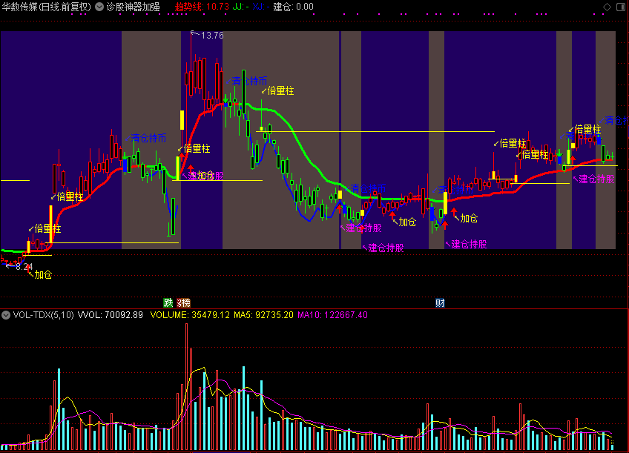Click the green JJ: - indicator value
Image resolution: width=629 pixels, height=453 pixels.
pos(240,7)
